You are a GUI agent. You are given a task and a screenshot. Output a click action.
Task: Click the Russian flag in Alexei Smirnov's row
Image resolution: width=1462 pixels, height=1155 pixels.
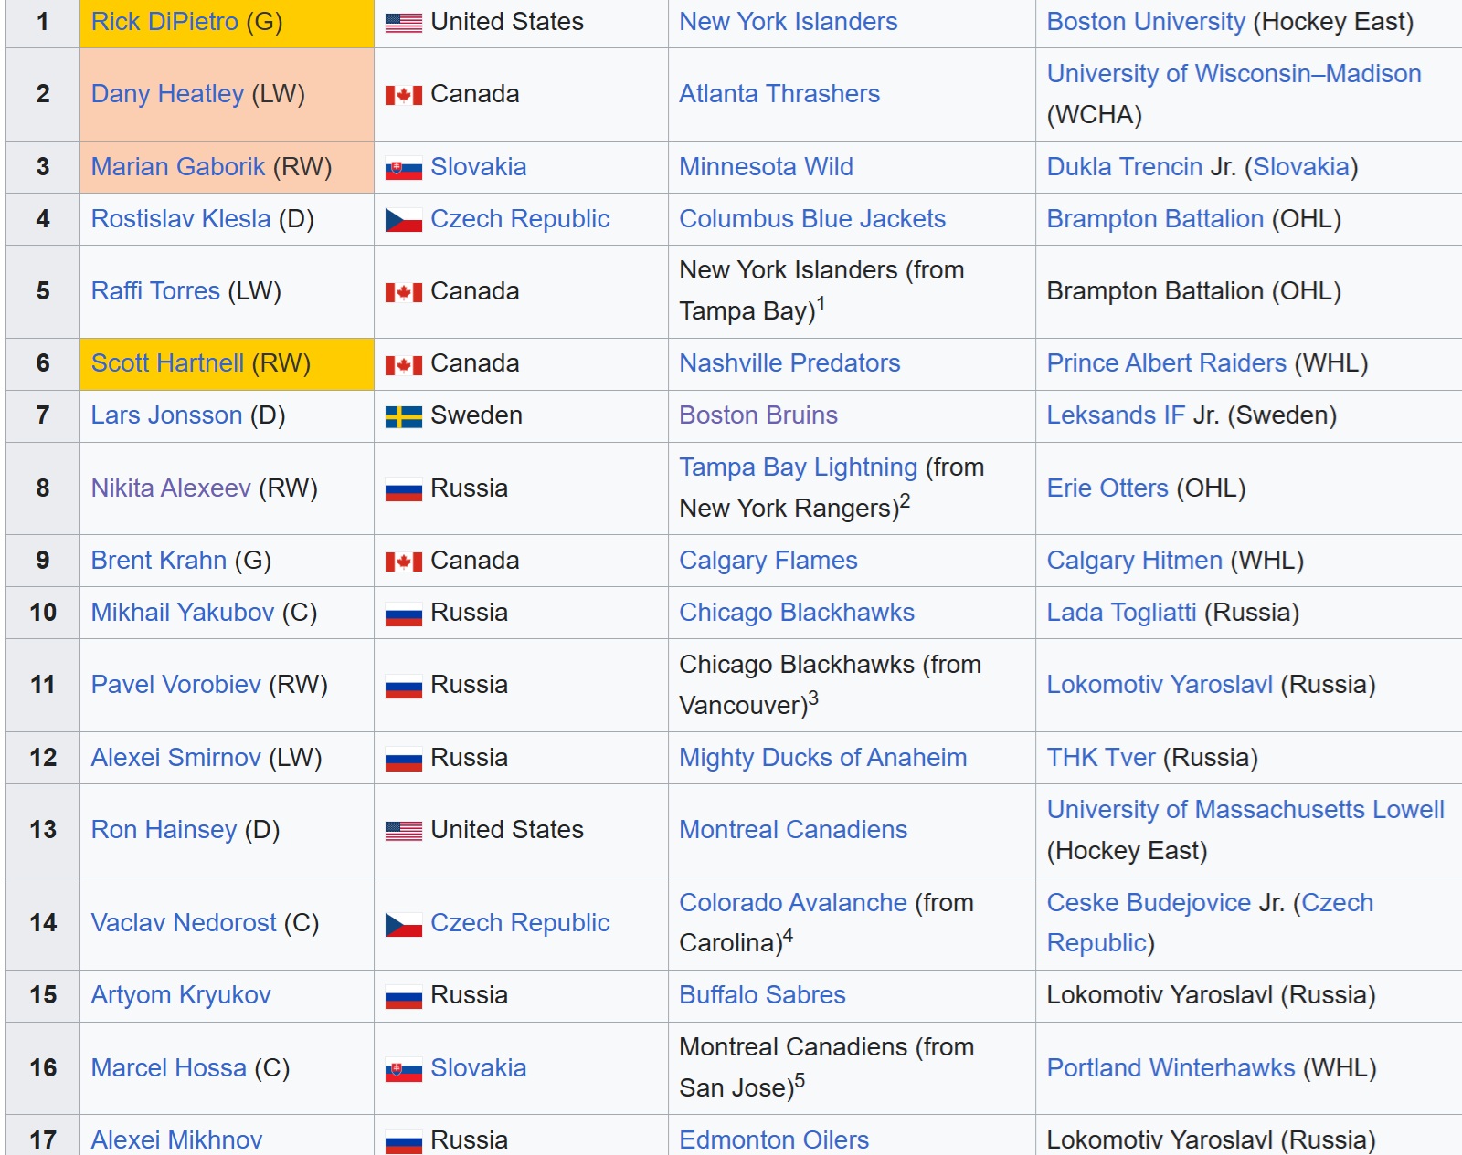tap(403, 759)
